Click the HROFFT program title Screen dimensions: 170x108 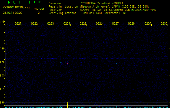click(16, 2)
